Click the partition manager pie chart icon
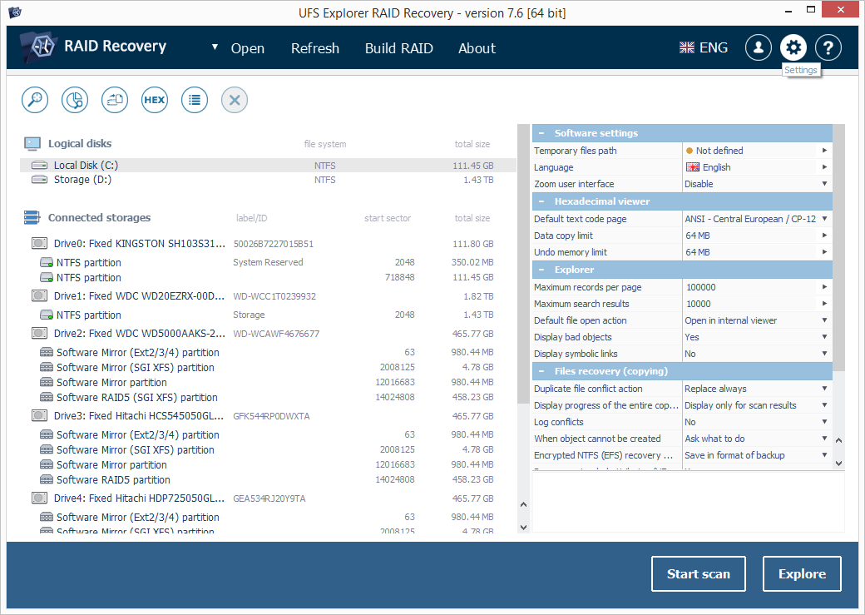Viewport: 865px width, 615px height. pyautogui.click(x=75, y=100)
